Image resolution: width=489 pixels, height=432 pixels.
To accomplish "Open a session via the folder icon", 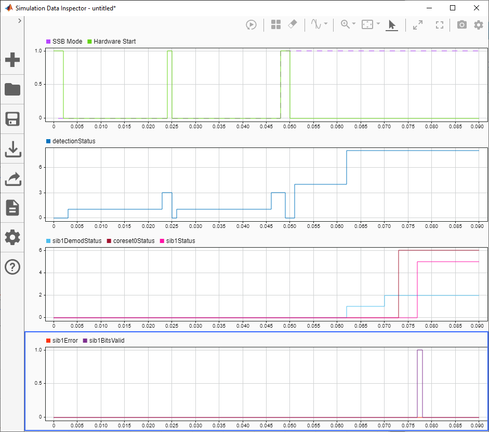I will (12, 89).
